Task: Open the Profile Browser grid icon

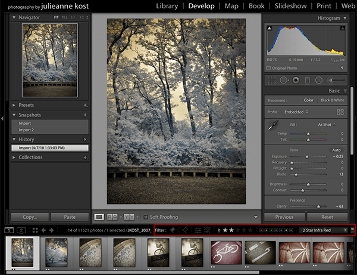Action: coord(340,112)
